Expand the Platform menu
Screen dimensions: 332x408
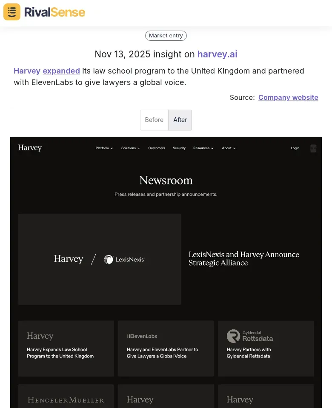pos(104,148)
